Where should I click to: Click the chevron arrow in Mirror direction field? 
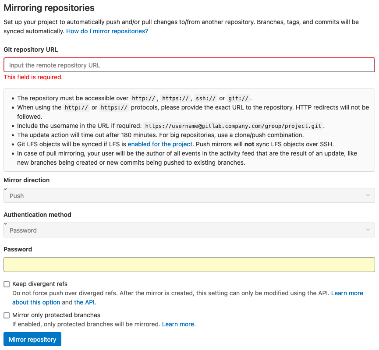[368, 195]
